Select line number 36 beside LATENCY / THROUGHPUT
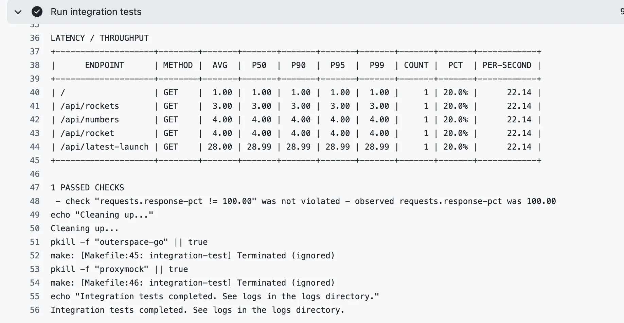 (35, 38)
